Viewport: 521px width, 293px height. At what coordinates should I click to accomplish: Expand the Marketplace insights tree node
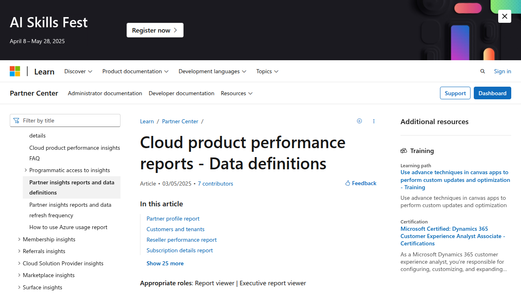click(x=19, y=275)
